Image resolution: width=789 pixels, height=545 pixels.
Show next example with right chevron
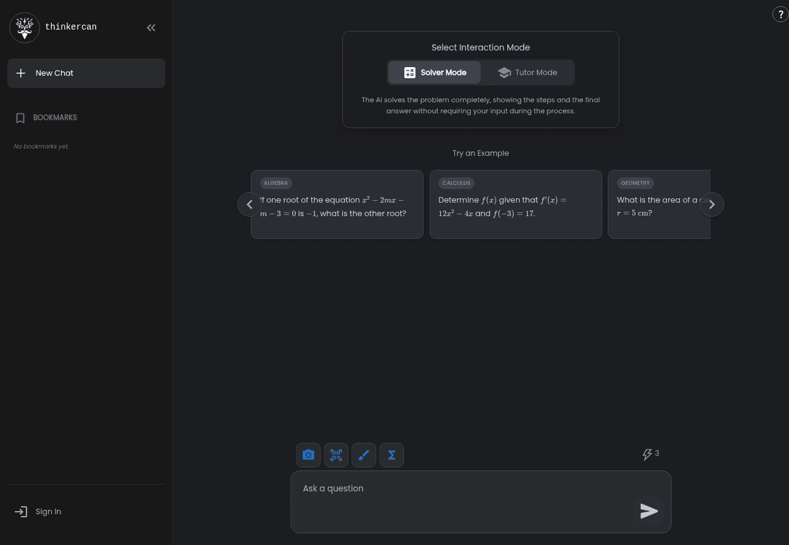click(x=711, y=204)
